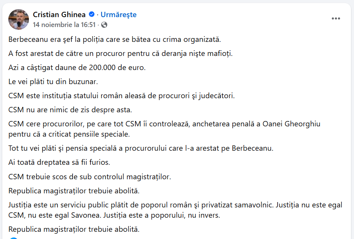
Task: Click the paragraph starting "Justiția este un serviciu public"
Action: (175, 210)
